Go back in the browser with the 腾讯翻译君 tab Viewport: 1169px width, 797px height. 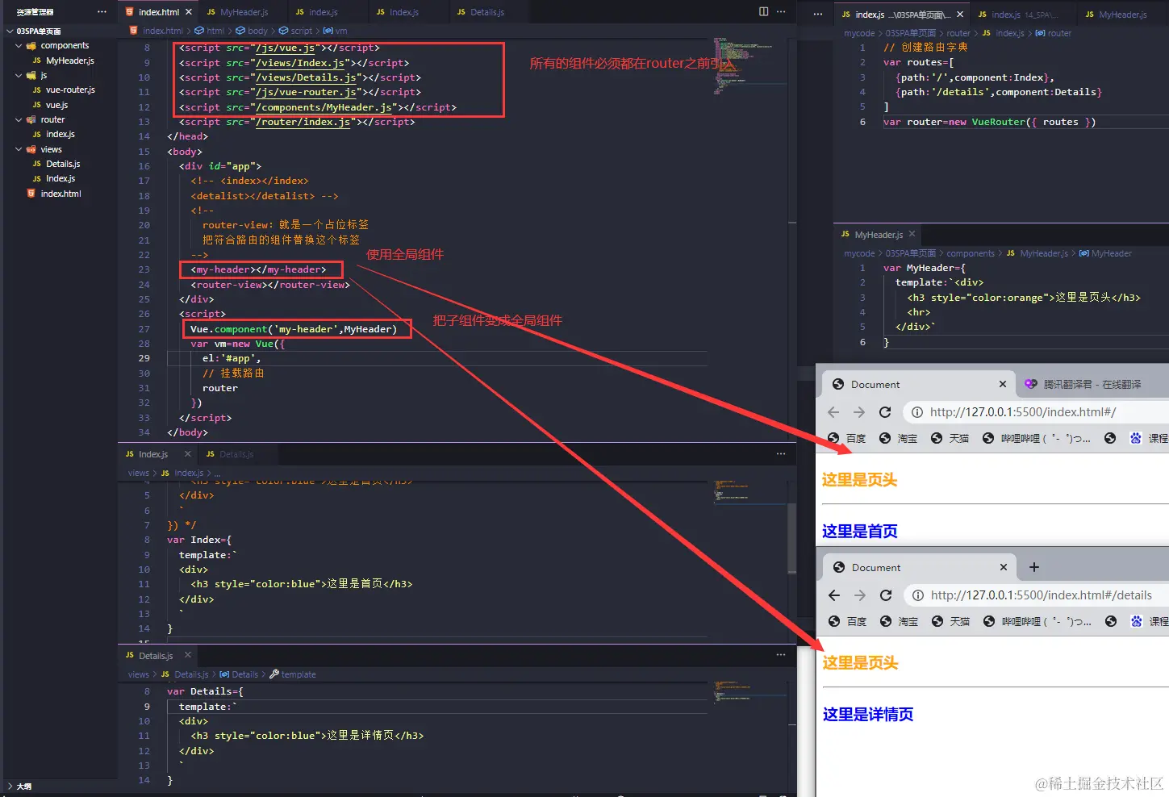(x=833, y=412)
